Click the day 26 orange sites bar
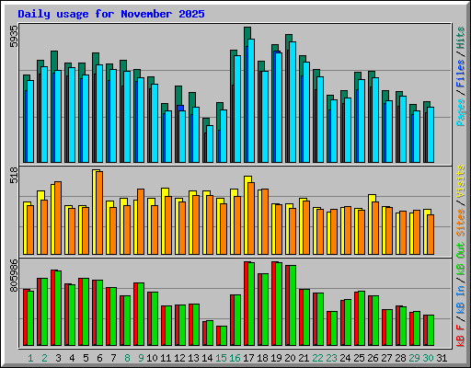 pyautogui.click(x=375, y=228)
